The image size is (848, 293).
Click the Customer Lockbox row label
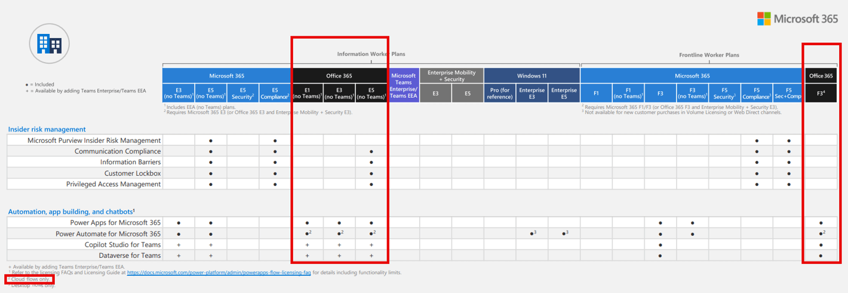point(133,173)
